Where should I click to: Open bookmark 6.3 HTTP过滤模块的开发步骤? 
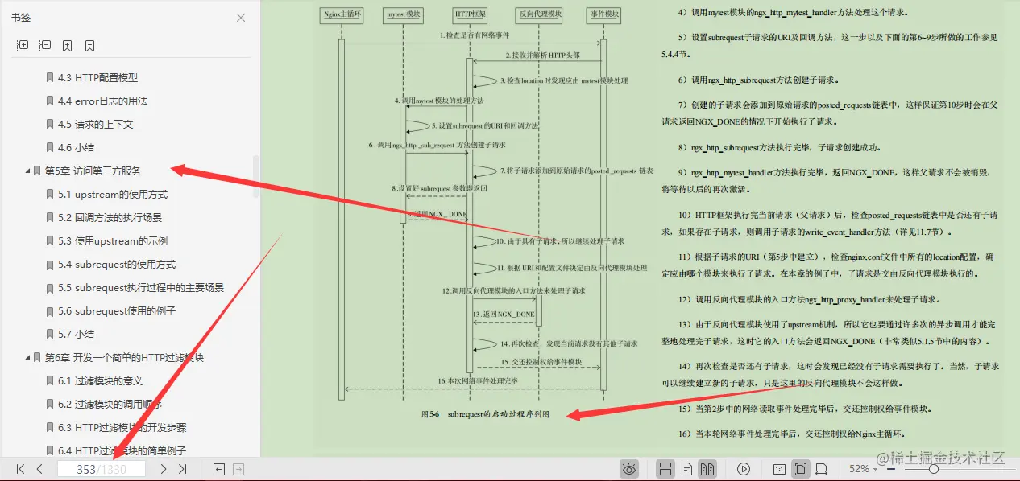tap(122, 427)
